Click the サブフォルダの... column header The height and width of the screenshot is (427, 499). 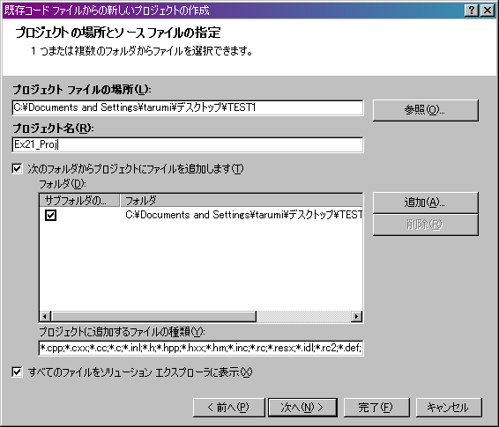coord(79,201)
